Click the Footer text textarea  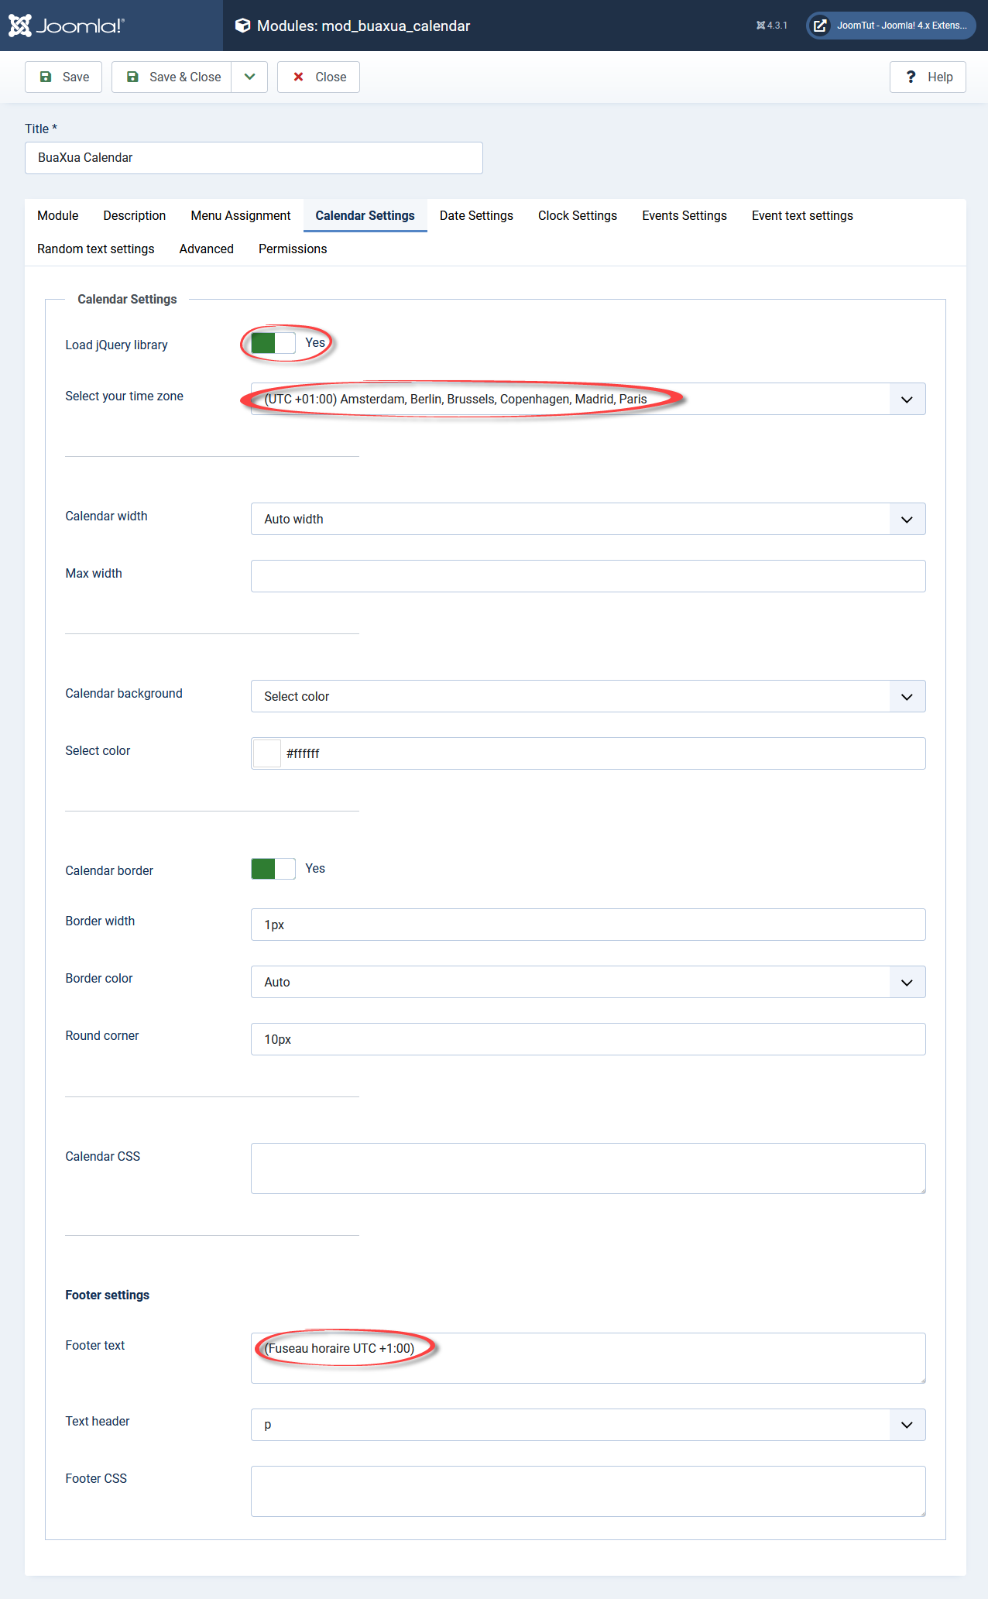588,1358
